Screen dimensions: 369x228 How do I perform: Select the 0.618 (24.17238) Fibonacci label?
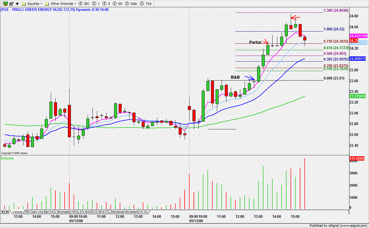point(336,48)
